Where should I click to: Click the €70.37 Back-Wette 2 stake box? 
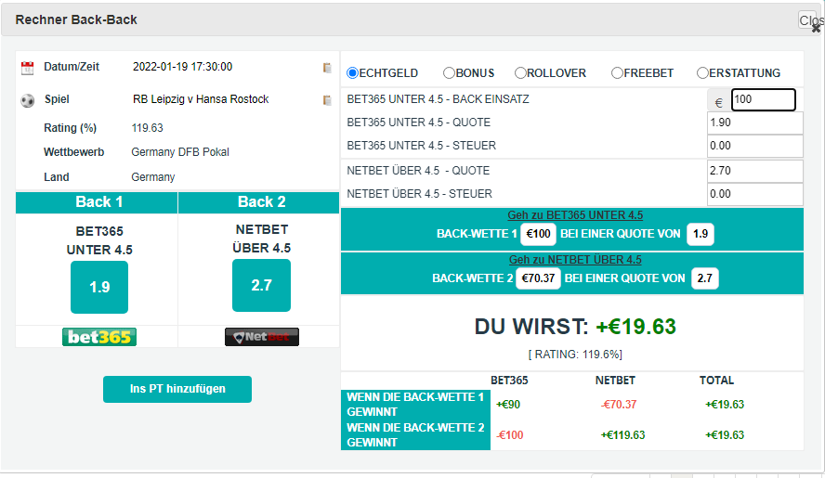[538, 278]
